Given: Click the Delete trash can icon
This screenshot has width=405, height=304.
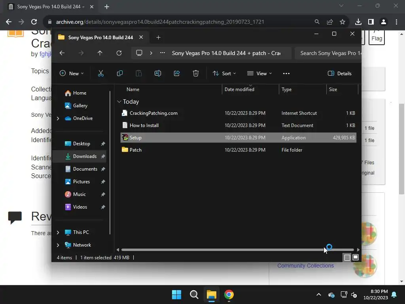Looking at the screenshot, I should point(195,73).
